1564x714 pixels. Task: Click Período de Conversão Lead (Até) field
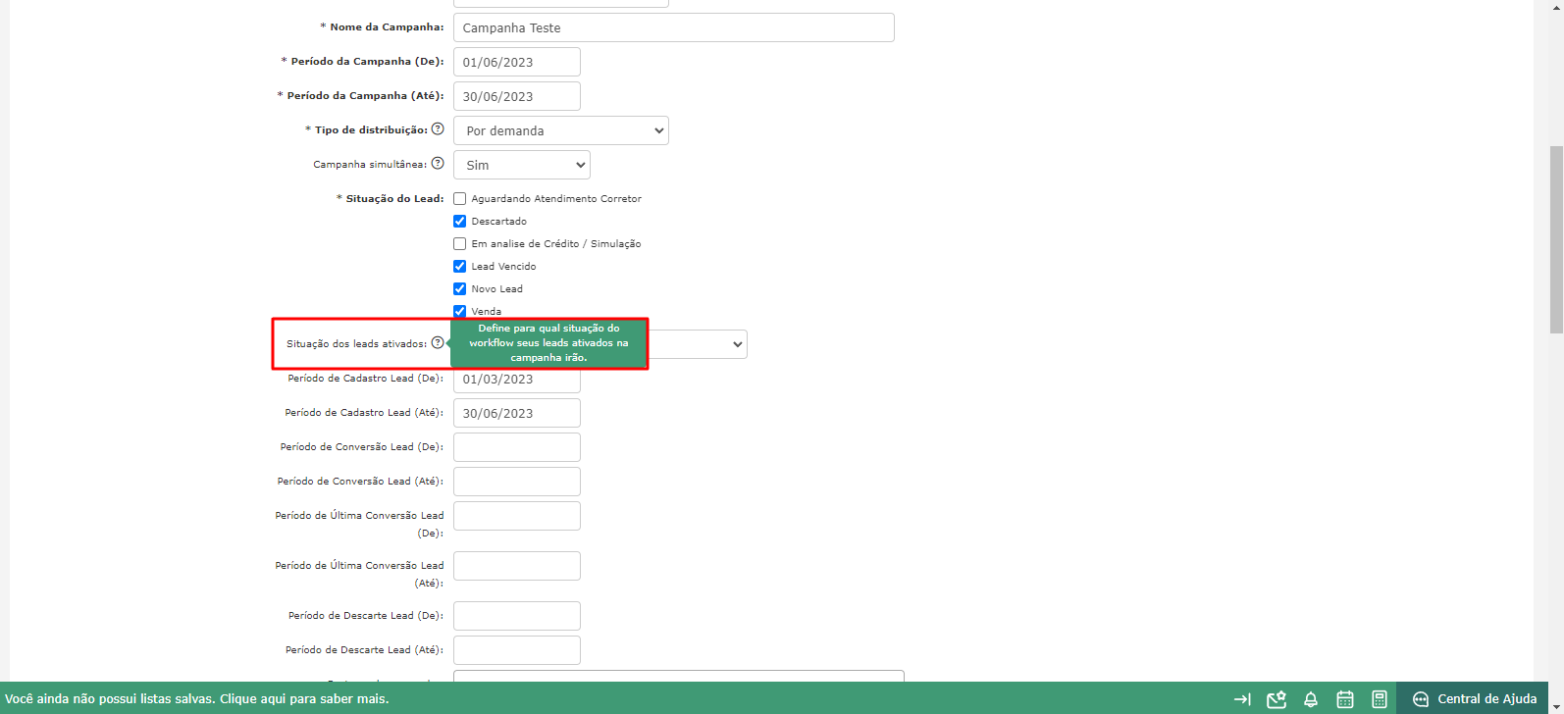[517, 482]
